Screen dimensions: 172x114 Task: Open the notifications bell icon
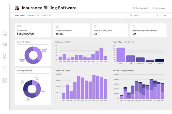tap(5, 68)
